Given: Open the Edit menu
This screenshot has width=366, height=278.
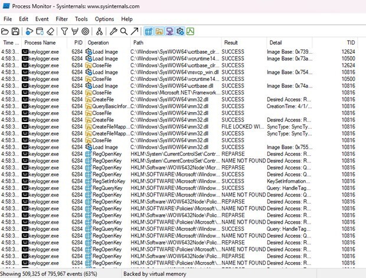Looking at the screenshot, I should point(24,19).
